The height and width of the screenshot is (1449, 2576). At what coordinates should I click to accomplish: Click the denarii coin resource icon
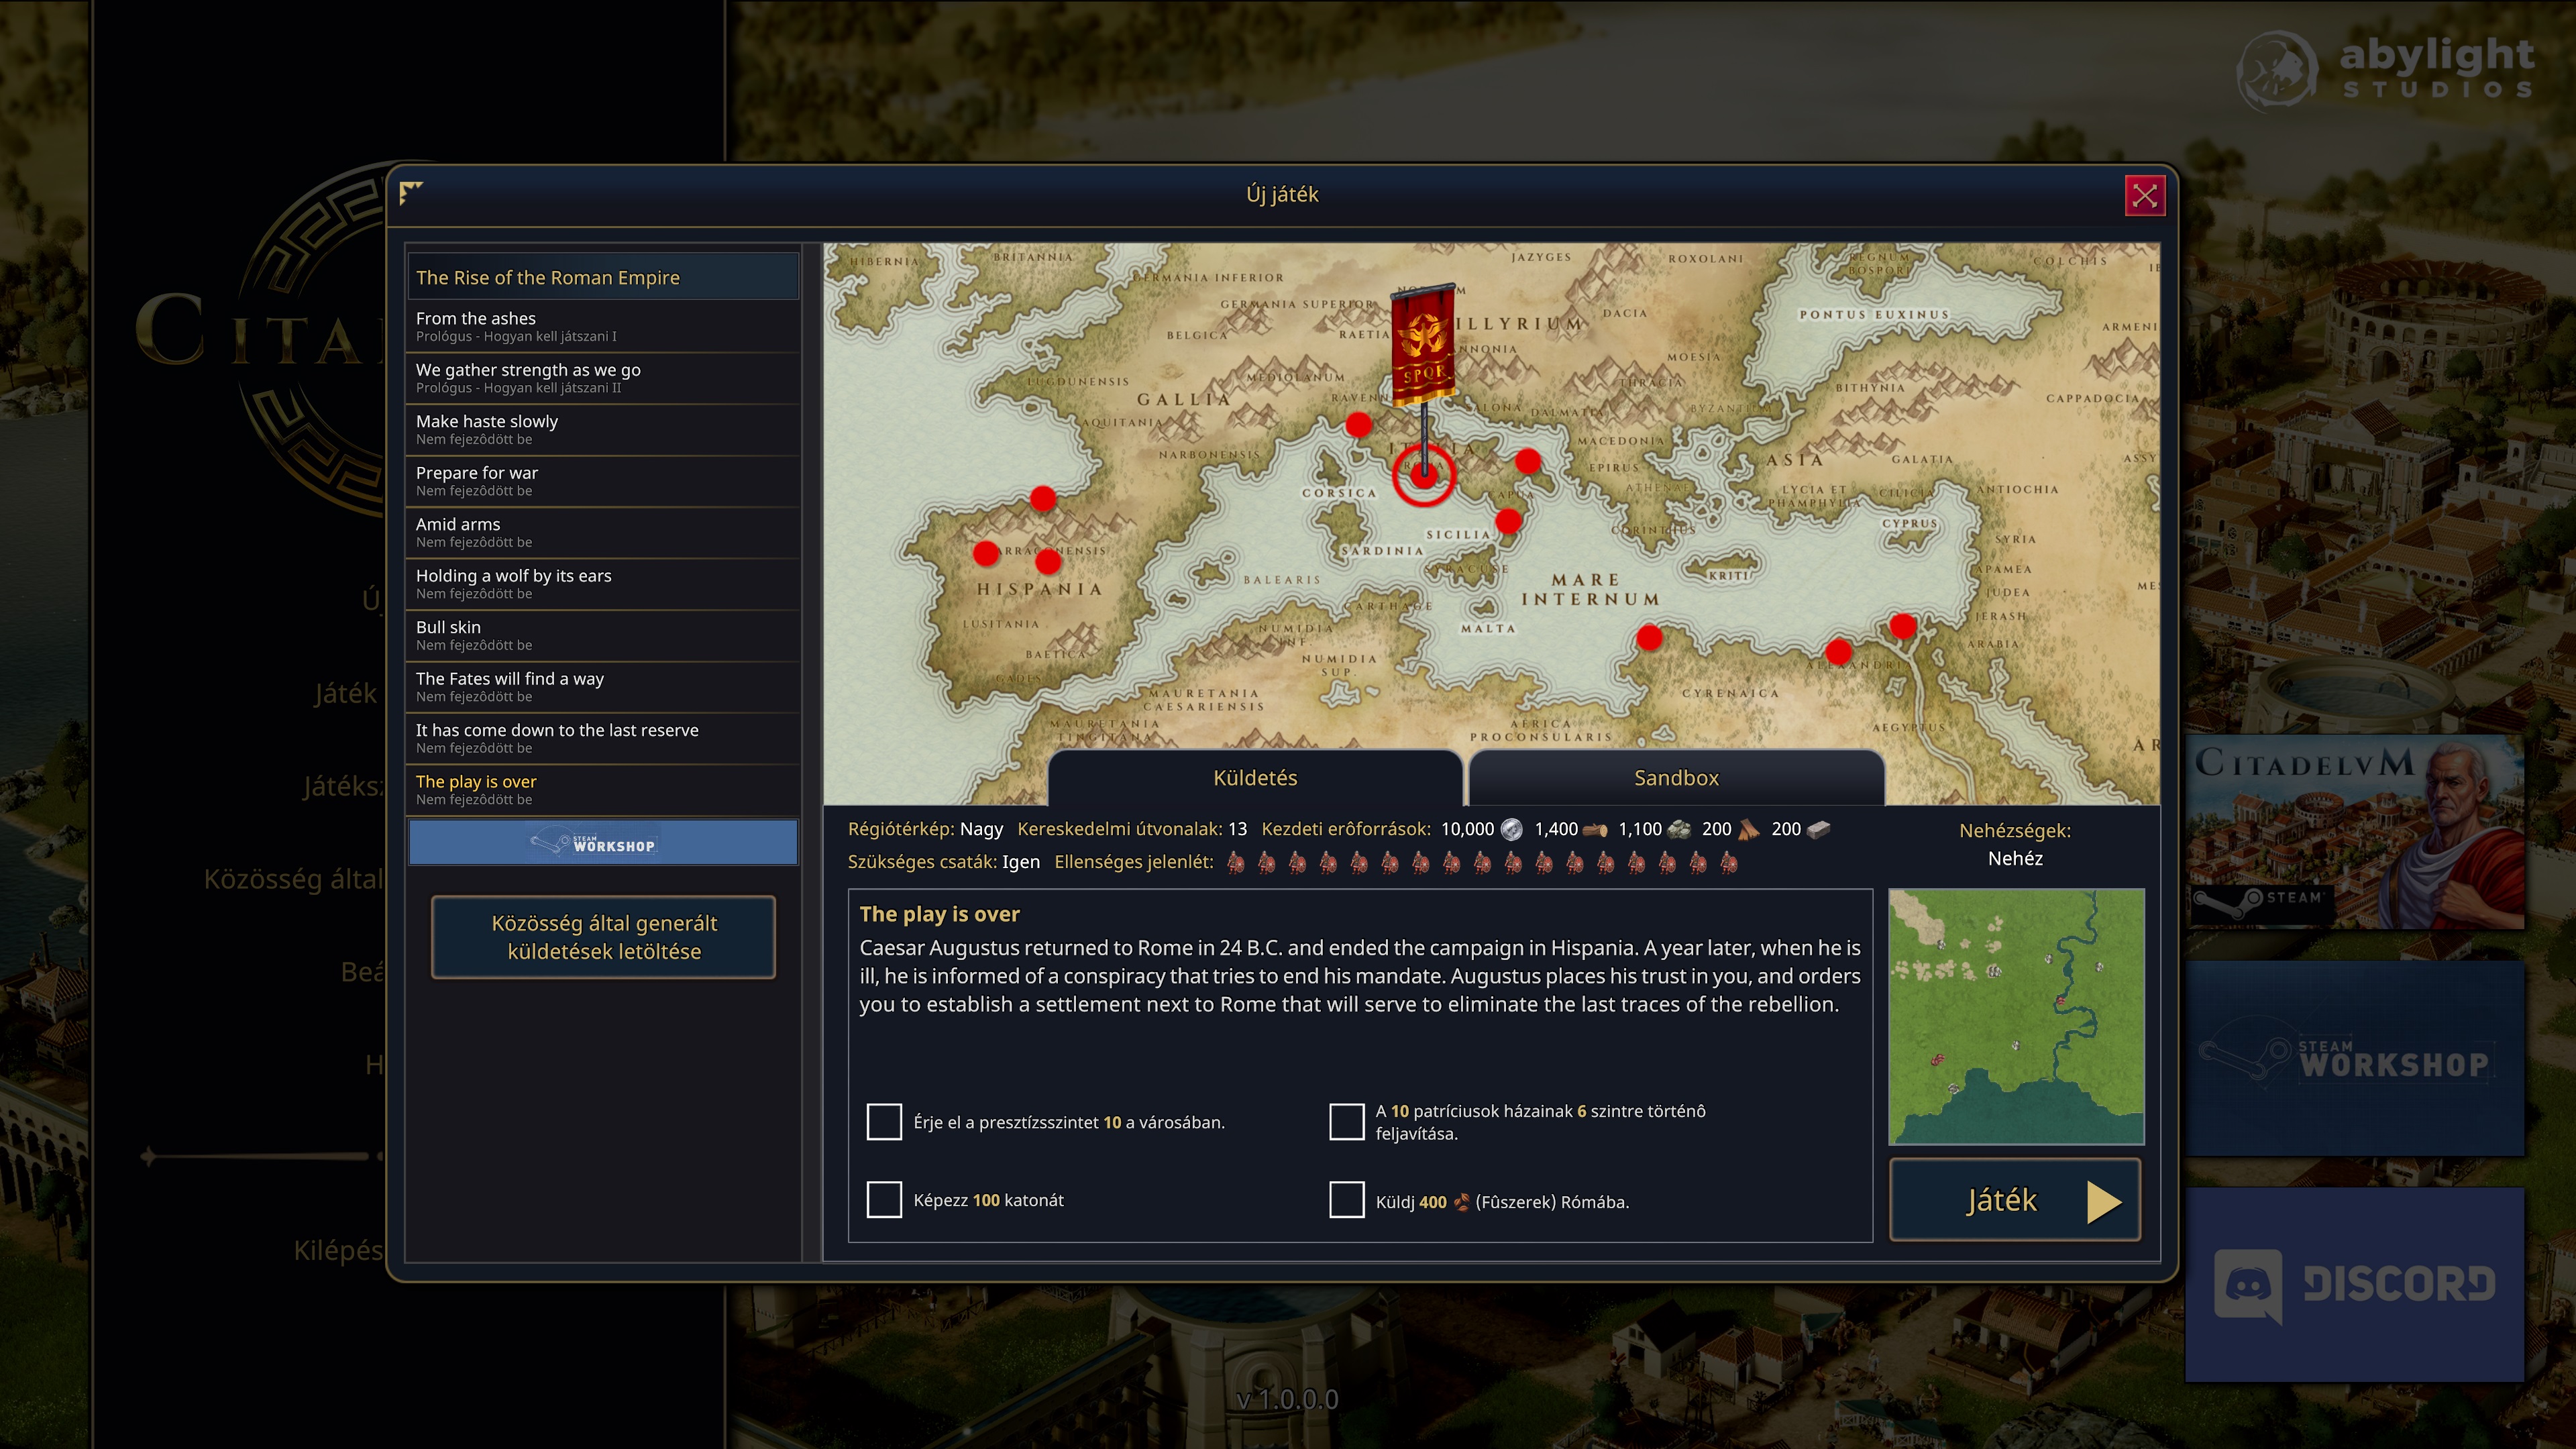[x=1512, y=829]
